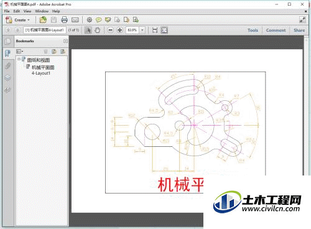Screen dimensions: 311x229
Task: Activate the Hand pan tool
Action: (x=97, y=30)
